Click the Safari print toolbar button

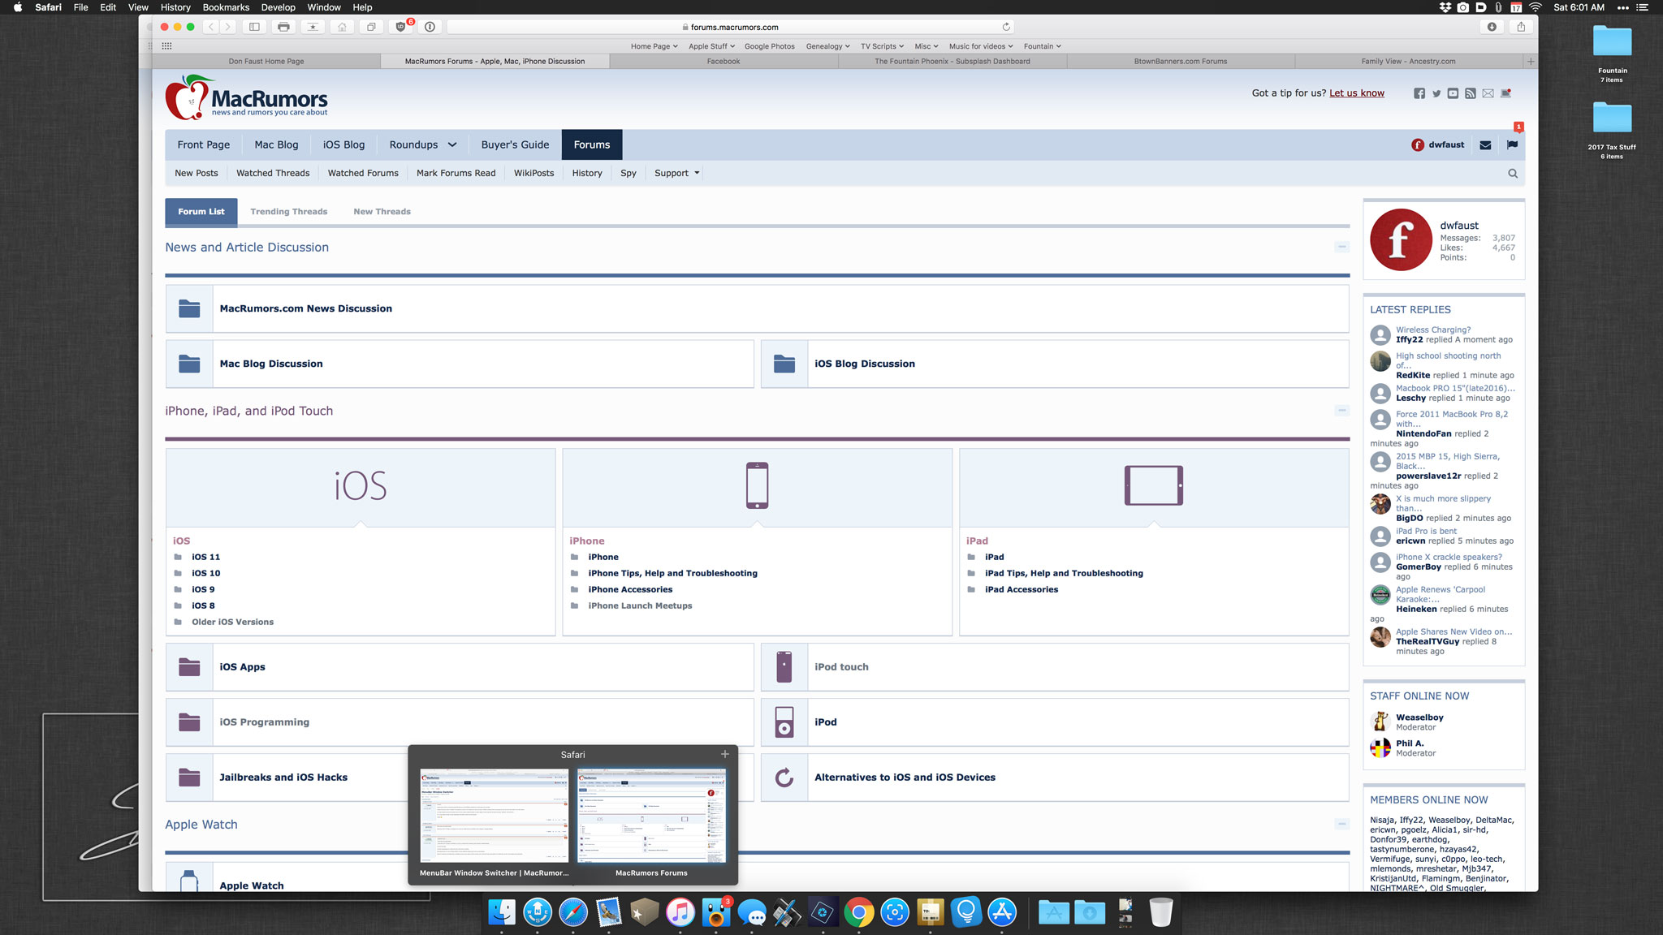283,27
